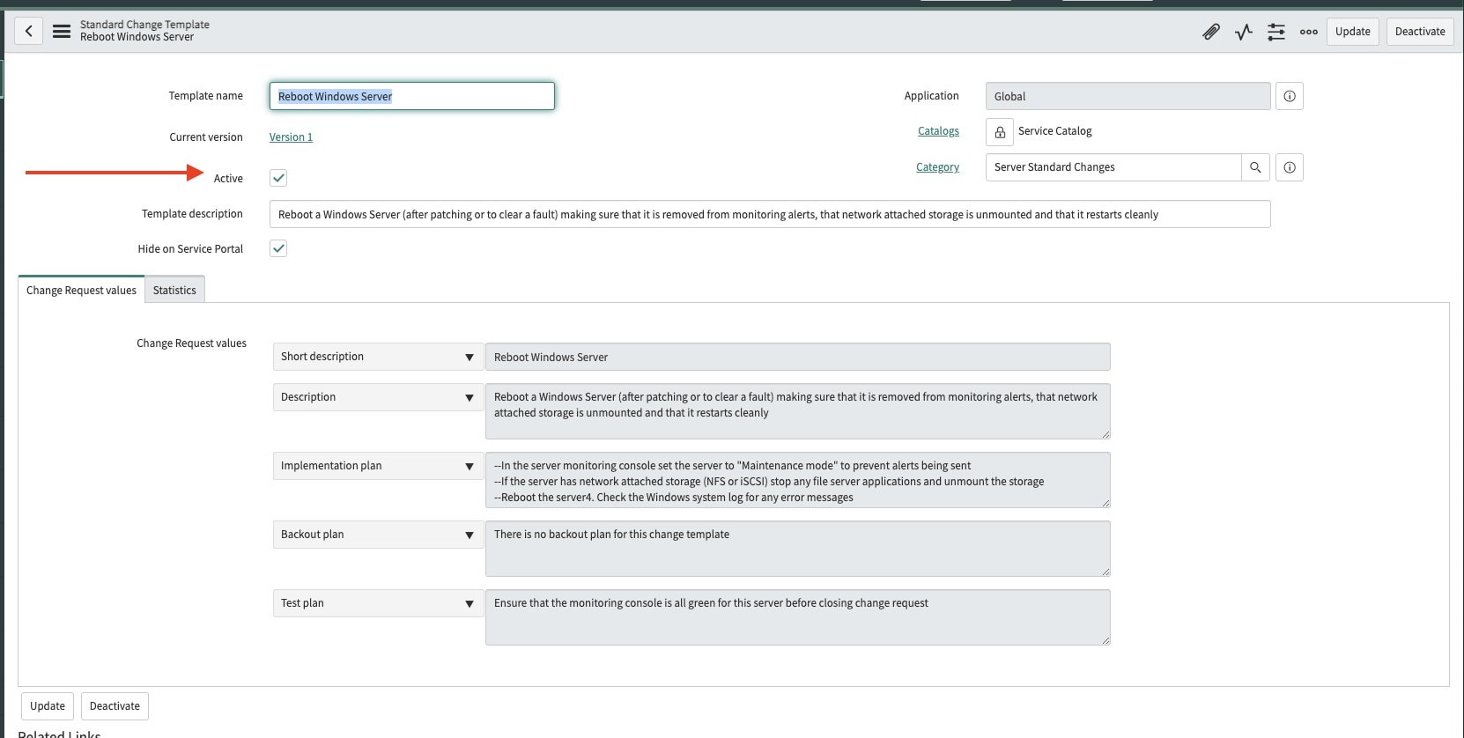This screenshot has height=738, width=1464.
Task: Open the Implementation plan field dropdown
Action: coord(378,466)
